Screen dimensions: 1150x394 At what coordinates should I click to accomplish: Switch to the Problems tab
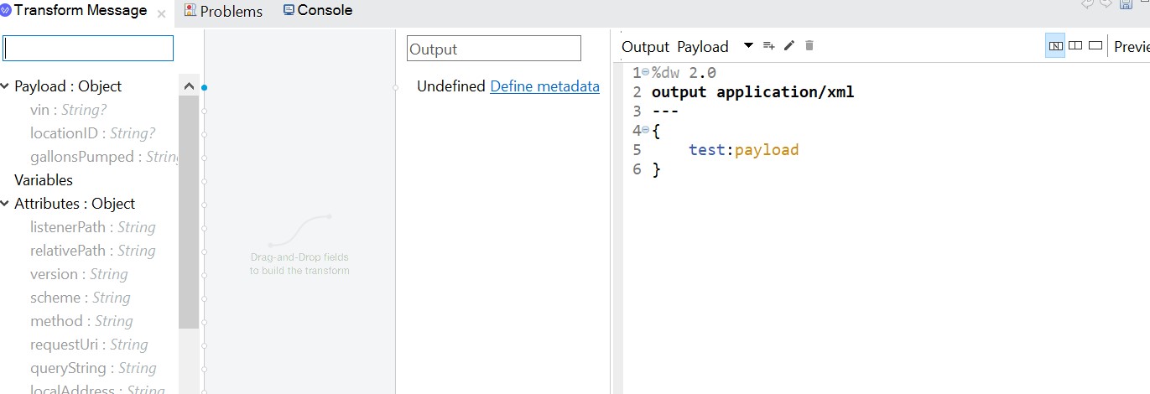pos(223,12)
